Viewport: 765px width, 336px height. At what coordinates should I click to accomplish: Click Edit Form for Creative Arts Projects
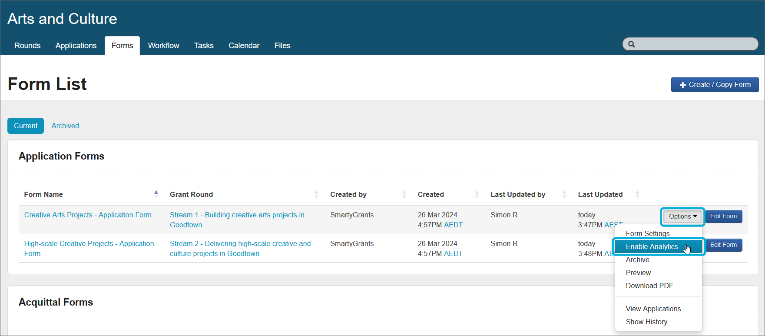[x=723, y=216]
